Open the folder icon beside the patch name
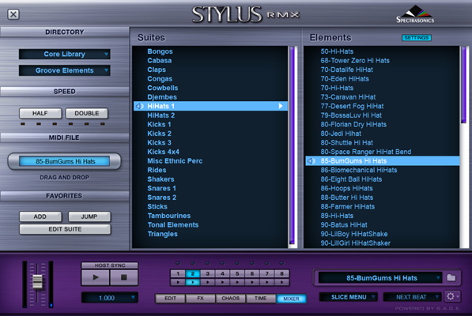472x316 pixels. (451, 277)
